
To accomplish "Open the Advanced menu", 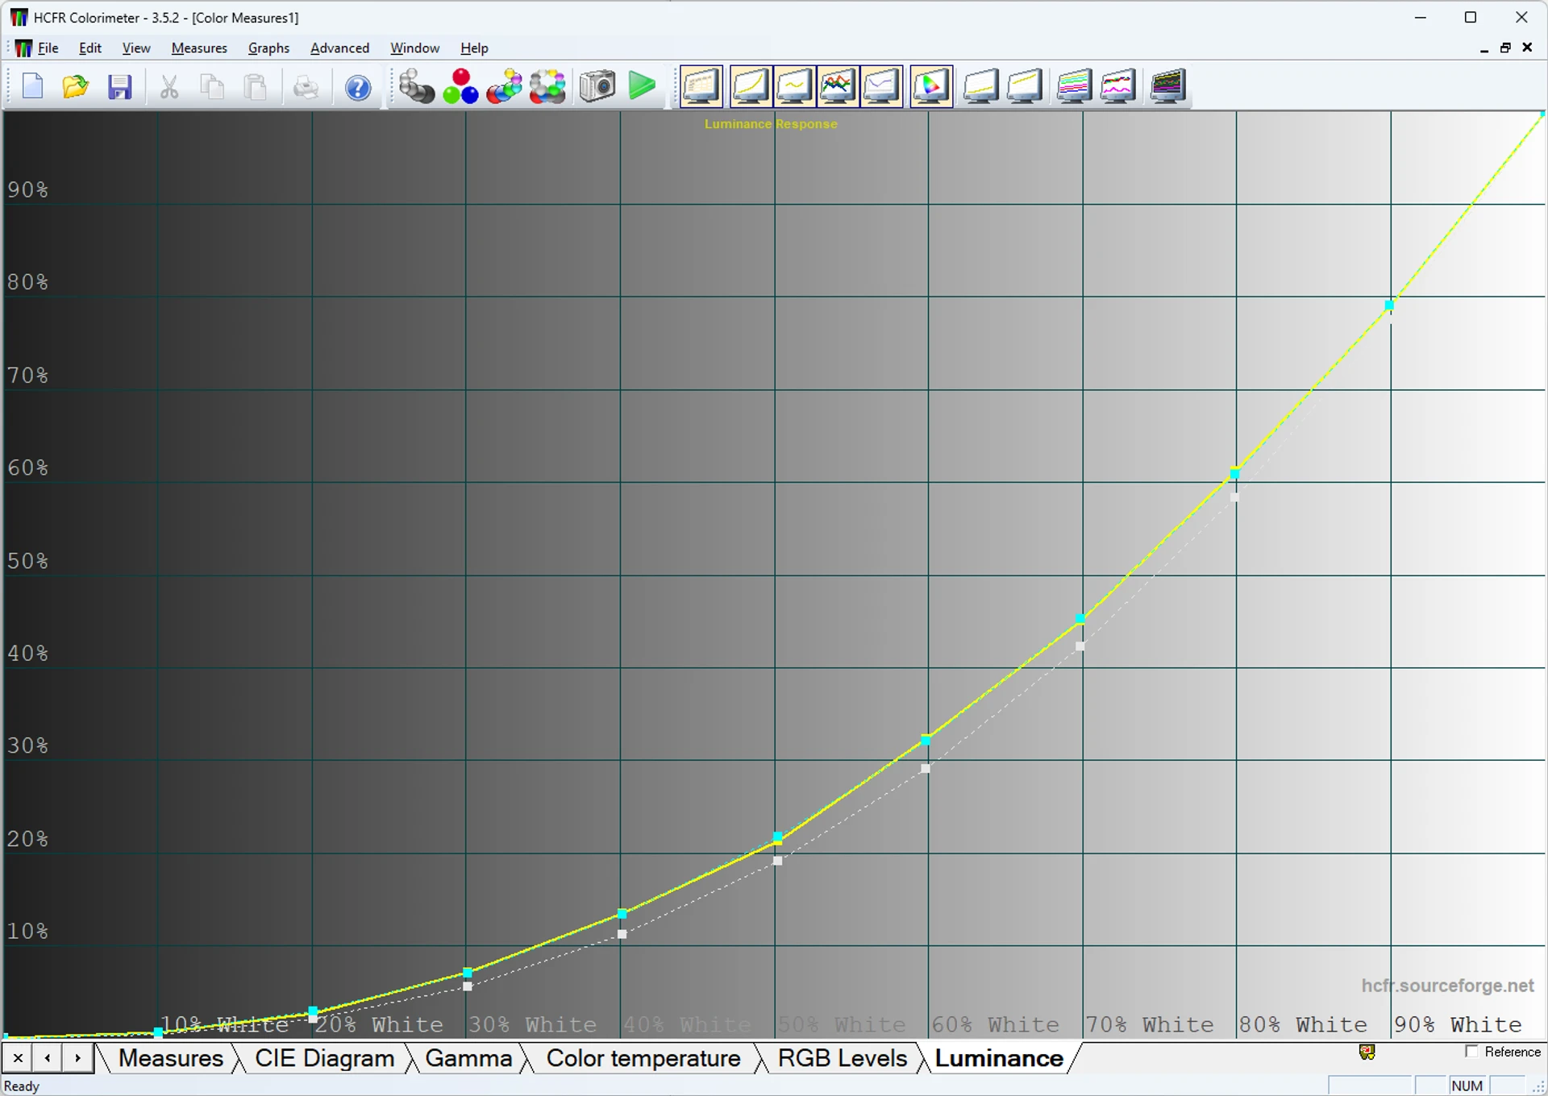I will tap(339, 48).
